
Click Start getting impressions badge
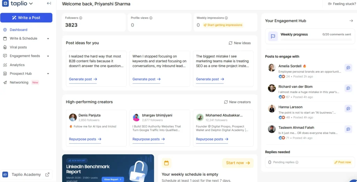pos(223,25)
